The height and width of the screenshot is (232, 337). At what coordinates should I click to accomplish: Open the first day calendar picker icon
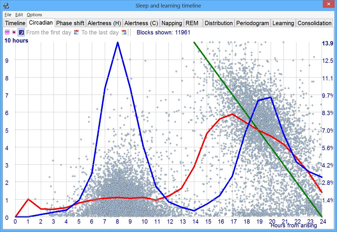76,32
